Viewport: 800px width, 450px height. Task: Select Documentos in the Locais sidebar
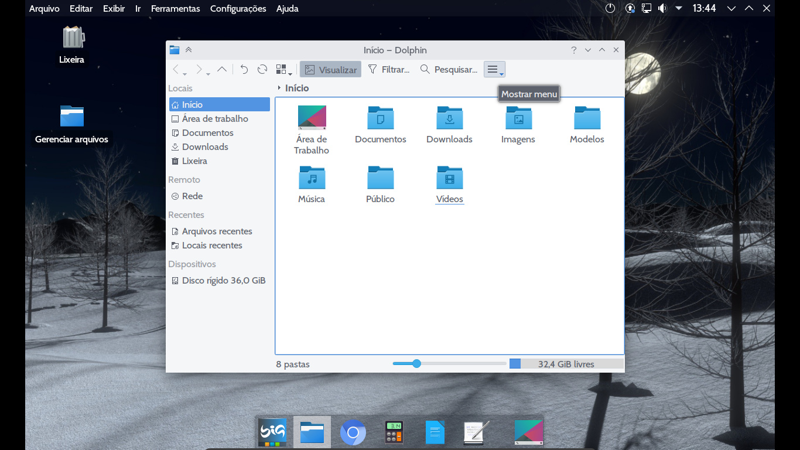coord(207,133)
